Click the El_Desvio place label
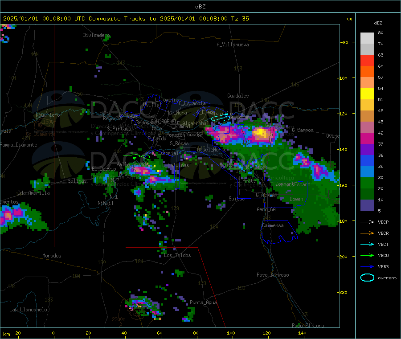 click(104, 169)
